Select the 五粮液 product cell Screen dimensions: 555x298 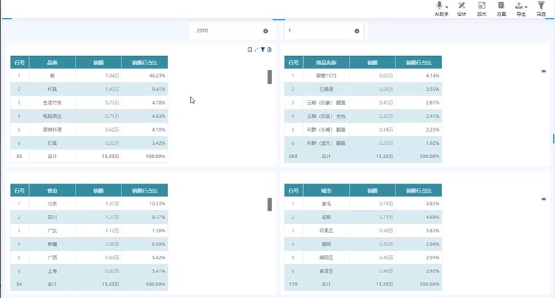326,89
